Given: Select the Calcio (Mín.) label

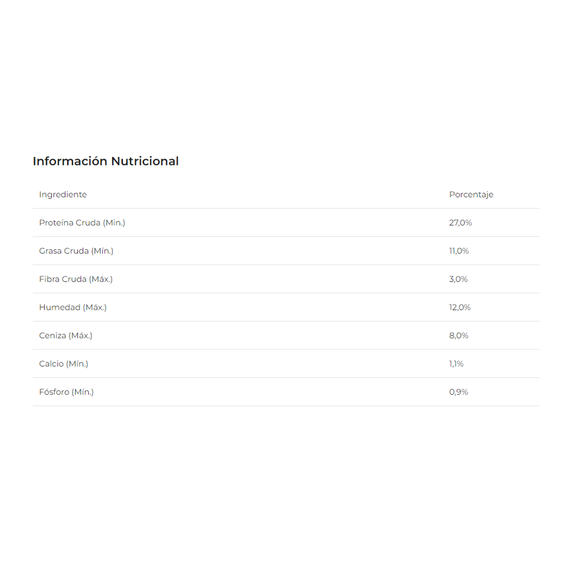Looking at the screenshot, I should 64,364.
